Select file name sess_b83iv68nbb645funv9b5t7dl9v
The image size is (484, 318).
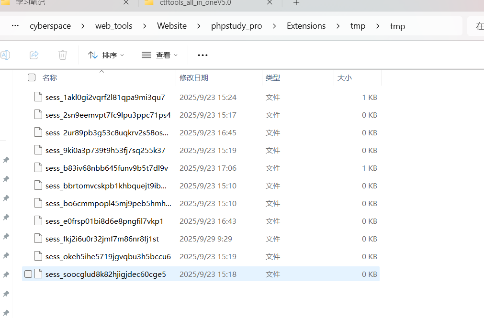point(107,168)
